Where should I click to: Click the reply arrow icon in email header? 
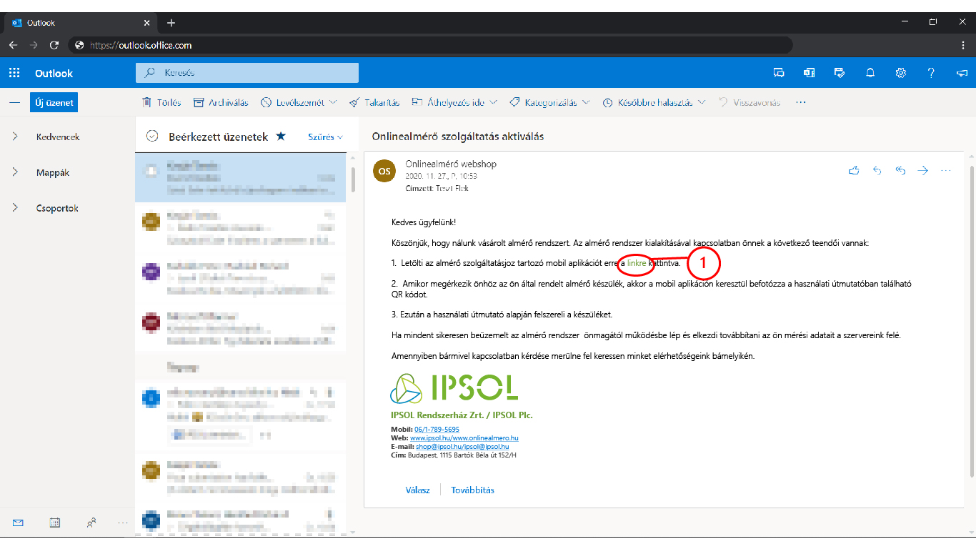tap(877, 170)
